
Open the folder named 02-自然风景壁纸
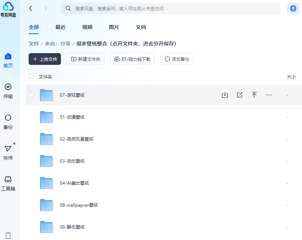click(77, 139)
